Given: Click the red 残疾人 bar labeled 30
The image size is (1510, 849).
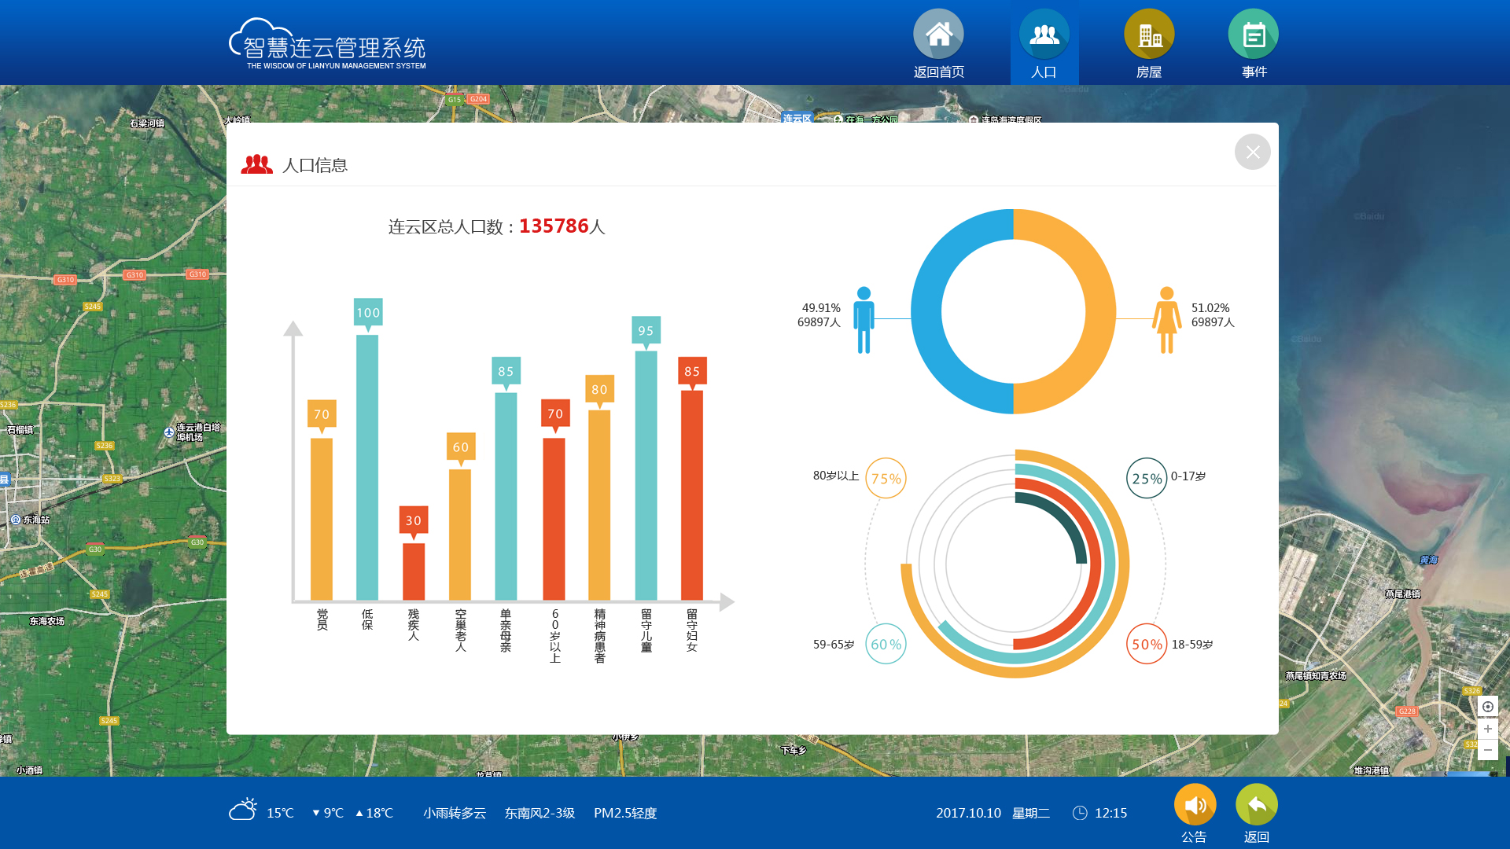Looking at the screenshot, I should tap(414, 572).
